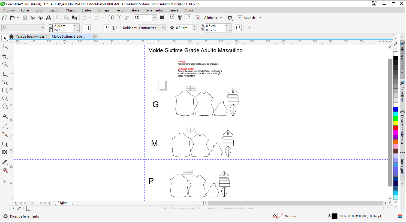Expand the Launch dropdown arrow
The image size is (406, 223).
pos(260,18)
